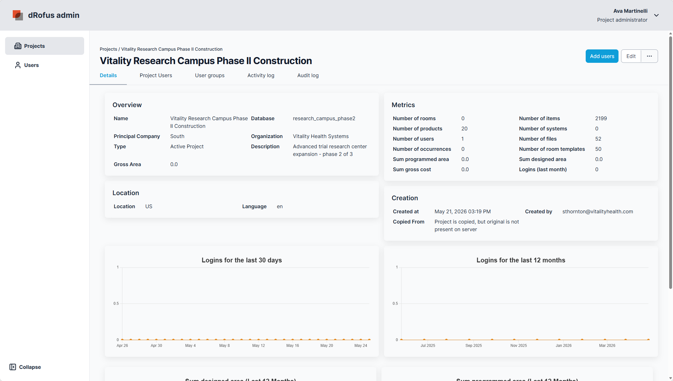Click the dRofus admin logo icon
Image resolution: width=673 pixels, height=381 pixels.
click(x=18, y=15)
